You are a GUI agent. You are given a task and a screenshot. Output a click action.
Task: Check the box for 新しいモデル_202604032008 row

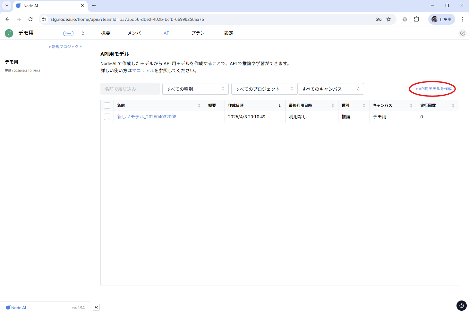[107, 117]
